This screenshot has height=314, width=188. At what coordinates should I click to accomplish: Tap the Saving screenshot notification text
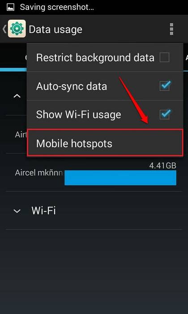click(57, 8)
